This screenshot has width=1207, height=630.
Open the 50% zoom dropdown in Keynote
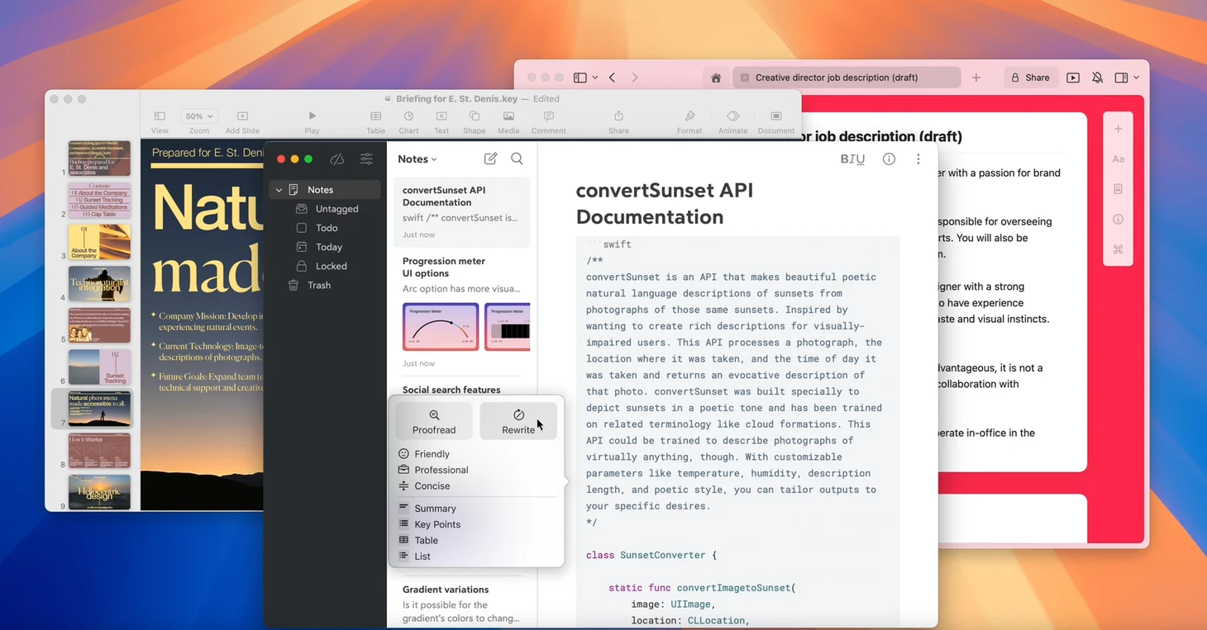(199, 116)
